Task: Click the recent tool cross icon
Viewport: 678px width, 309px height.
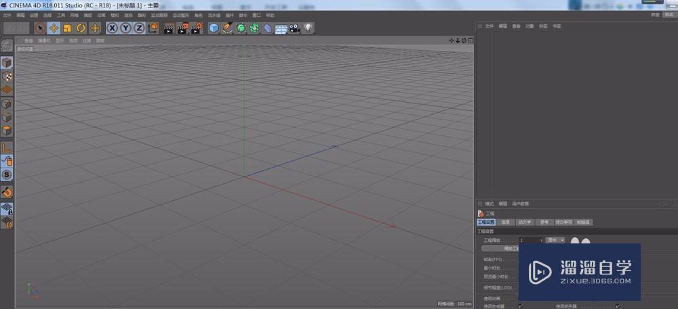Action: pyautogui.click(x=95, y=28)
